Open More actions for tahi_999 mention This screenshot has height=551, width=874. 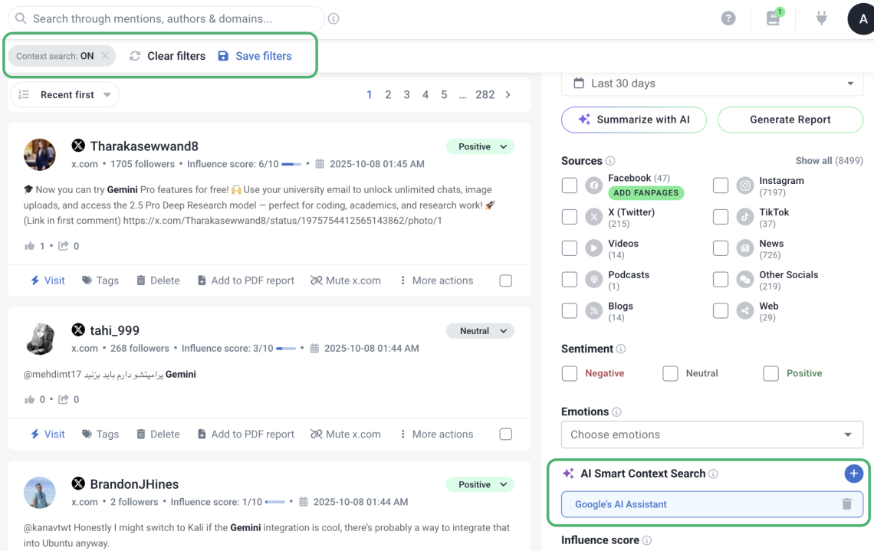click(x=436, y=435)
